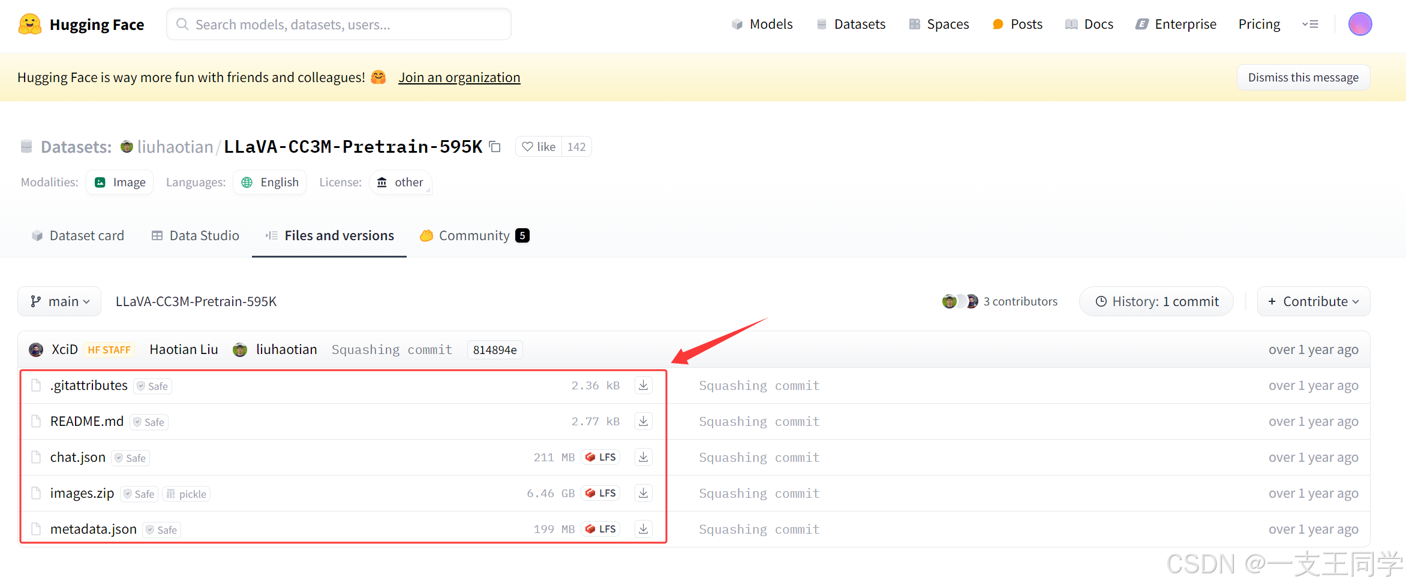Image resolution: width=1406 pixels, height=587 pixels.
Task: Open the Pricing page
Action: point(1259,24)
